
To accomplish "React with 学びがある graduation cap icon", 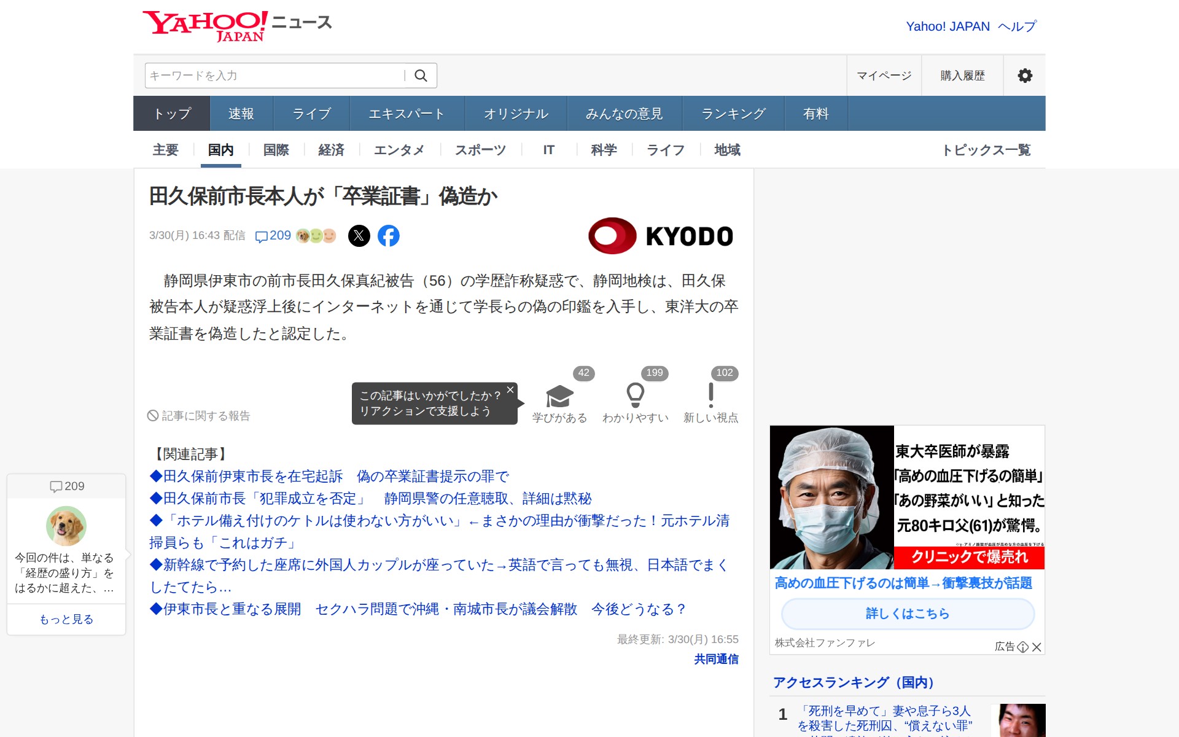I will point(559,396).
